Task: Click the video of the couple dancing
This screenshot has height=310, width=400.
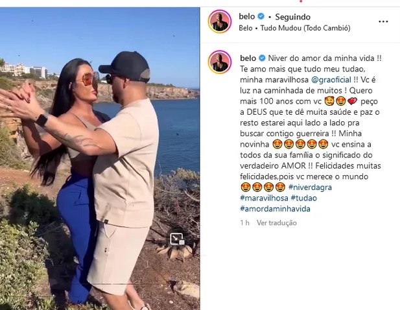Action: pos(100,158)
